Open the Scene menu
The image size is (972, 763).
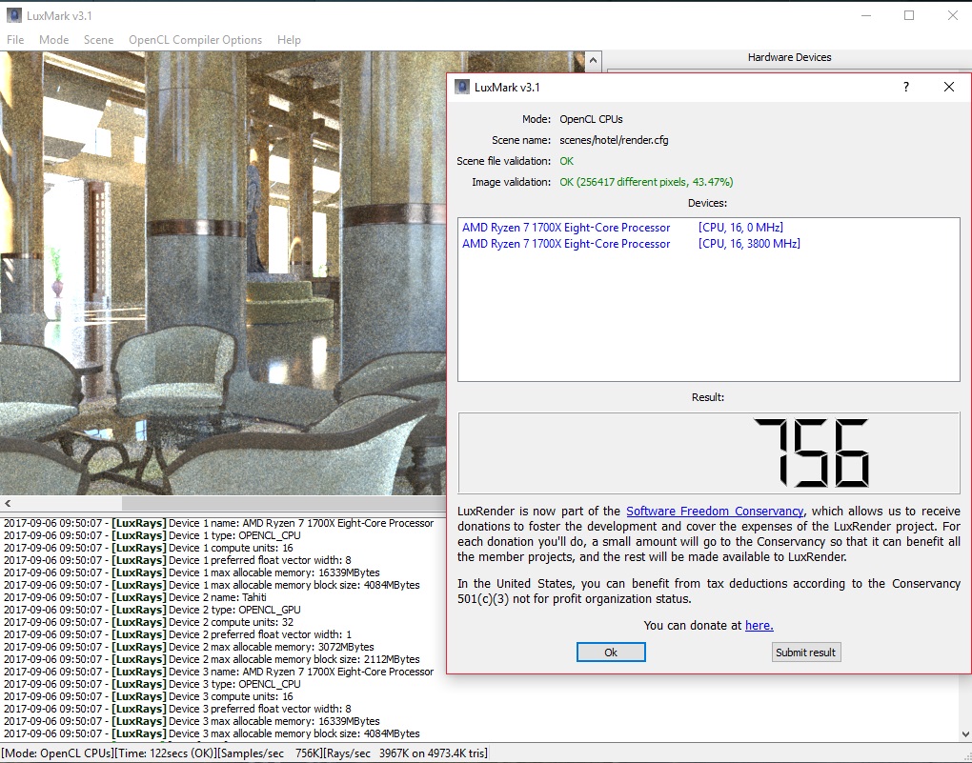pos(98,40)
